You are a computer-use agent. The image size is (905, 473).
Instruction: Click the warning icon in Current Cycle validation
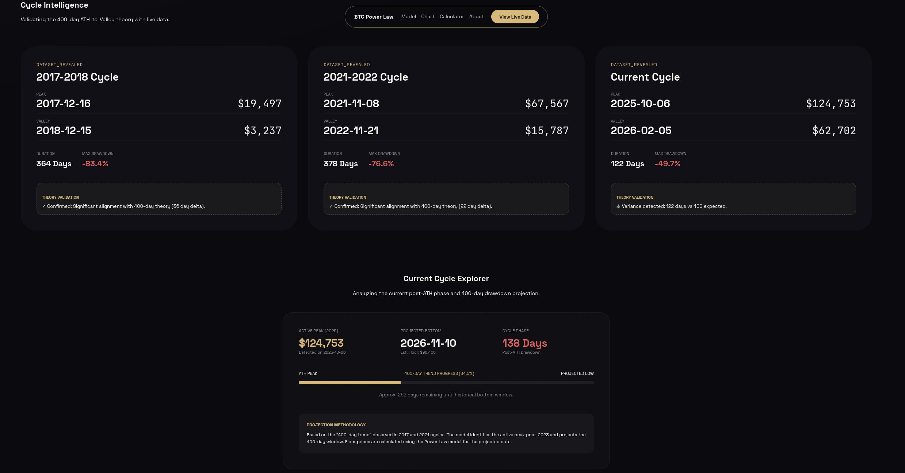pyautogui.click(x=618, y=206)
